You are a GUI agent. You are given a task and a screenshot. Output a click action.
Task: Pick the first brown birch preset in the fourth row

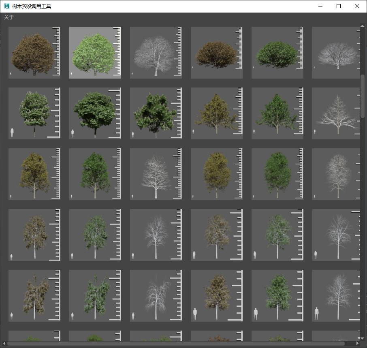pyautogui.click(x=34, y=235)
